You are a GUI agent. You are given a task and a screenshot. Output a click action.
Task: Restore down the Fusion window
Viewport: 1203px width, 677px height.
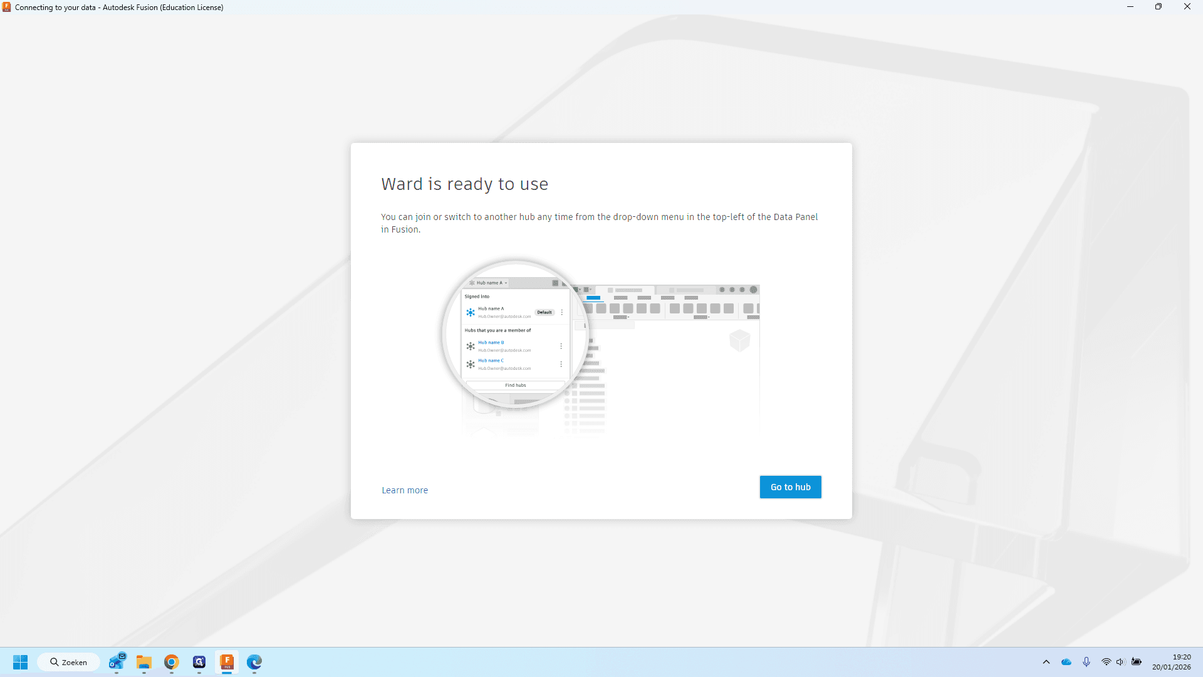coord(1159,7)
